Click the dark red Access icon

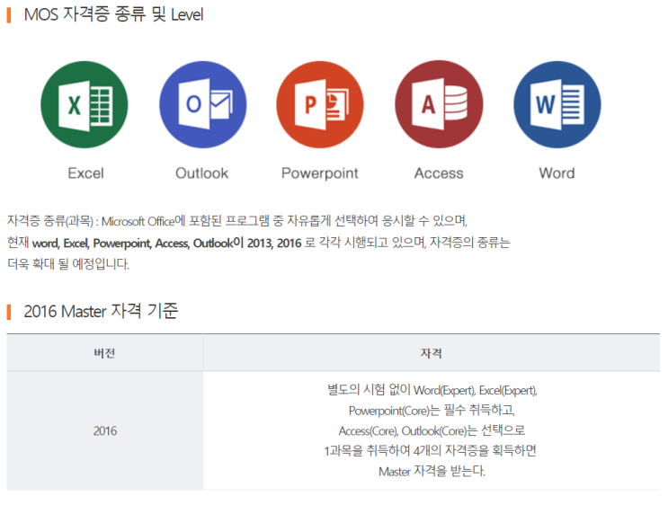coord(439,105)
